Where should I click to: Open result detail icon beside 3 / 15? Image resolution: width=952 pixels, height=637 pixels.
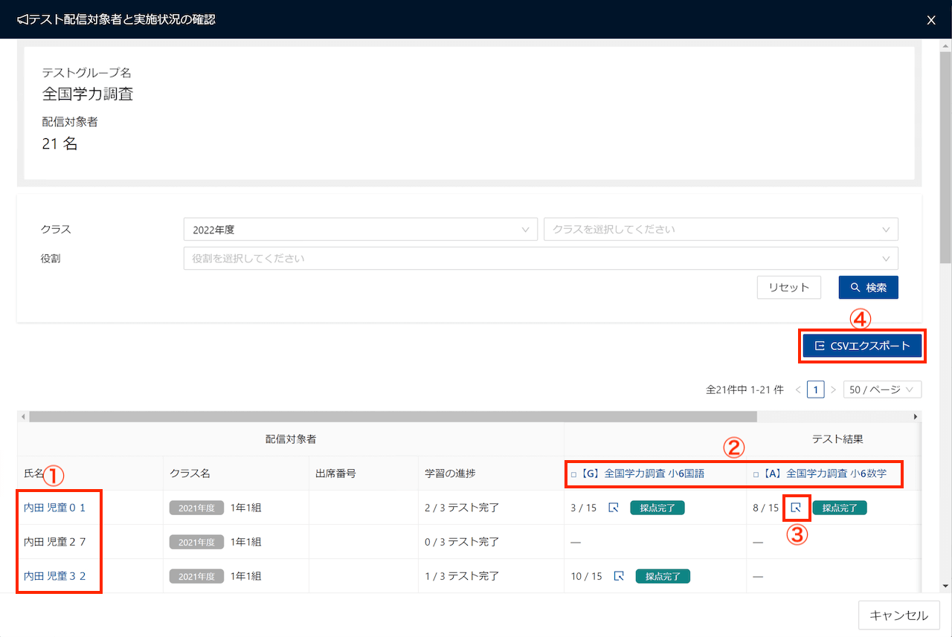pos(614,508)
